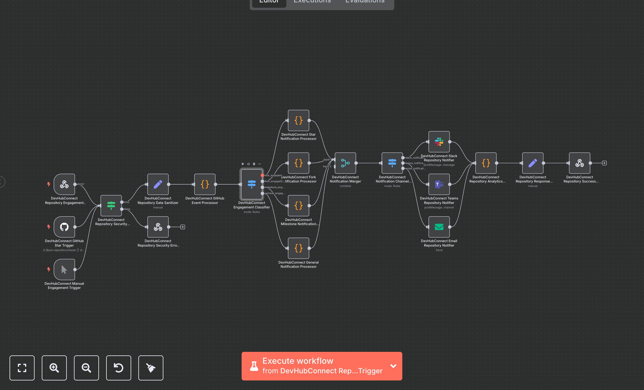Open the Execute workflow chevron dropdown
The width and height of the screenshot is (644, 390).
click(393, 366)
